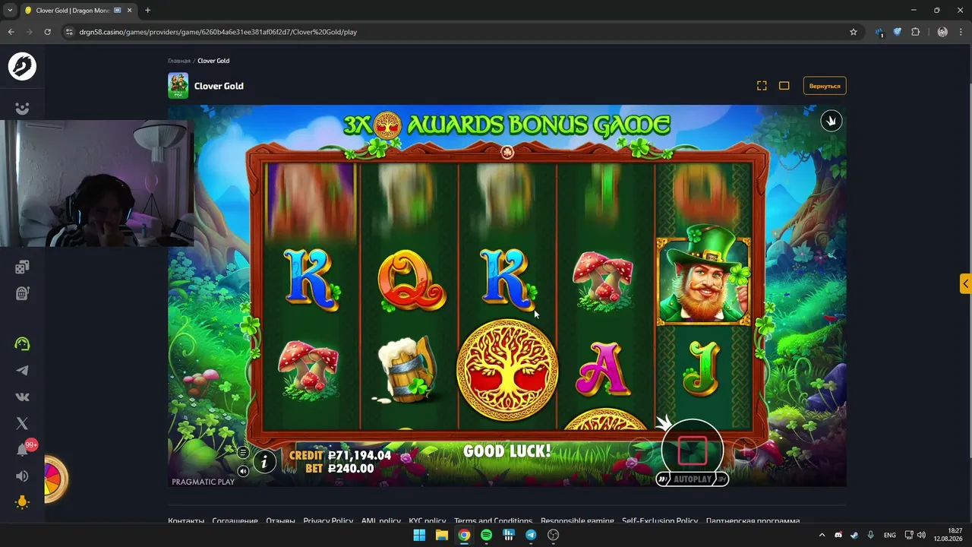Expand the tab search dropdown
The width and height of the screenshot is (972, 547).
pos(10,11)
